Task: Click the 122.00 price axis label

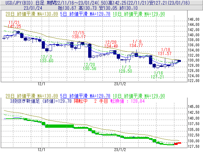Action: coord(194,81)
